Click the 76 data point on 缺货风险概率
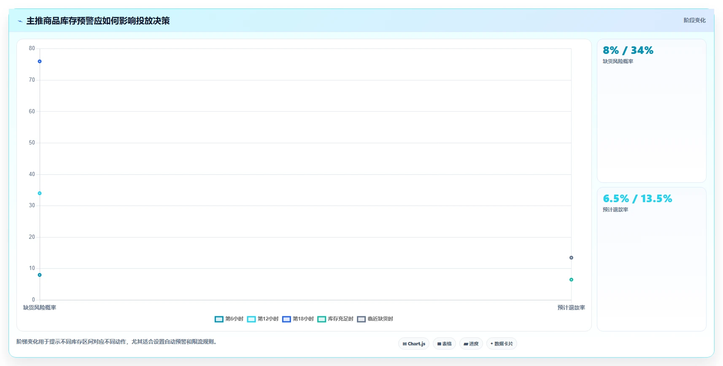This screenshot has height=366, width=723. coord(40,61)
